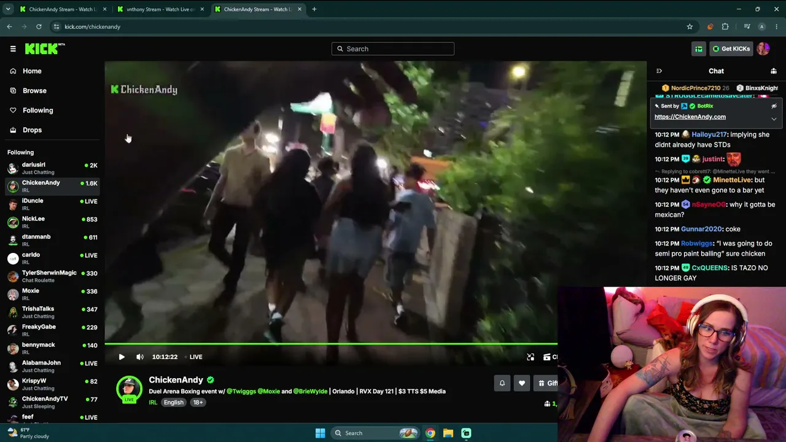This screenshot has height=442, width=786.
Task: Toggle video play/pause
Action: (122, 357)
